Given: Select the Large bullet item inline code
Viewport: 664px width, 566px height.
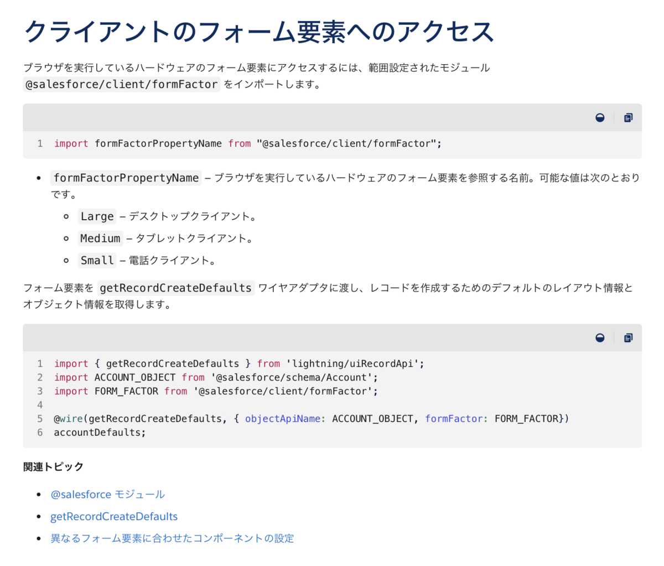Looking at the screenshot, I should (97, 216).
